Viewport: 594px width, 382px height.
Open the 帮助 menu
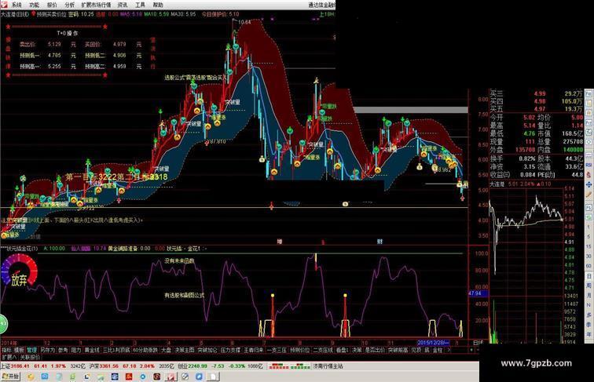pos(158,5)
